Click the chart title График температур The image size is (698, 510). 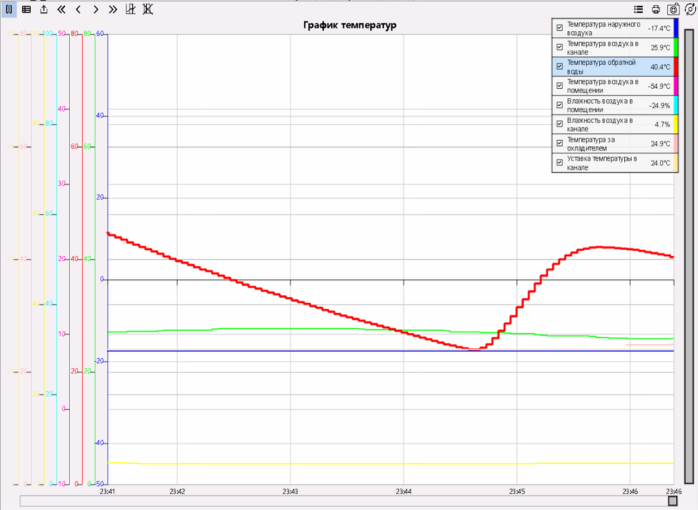point(350,25)
